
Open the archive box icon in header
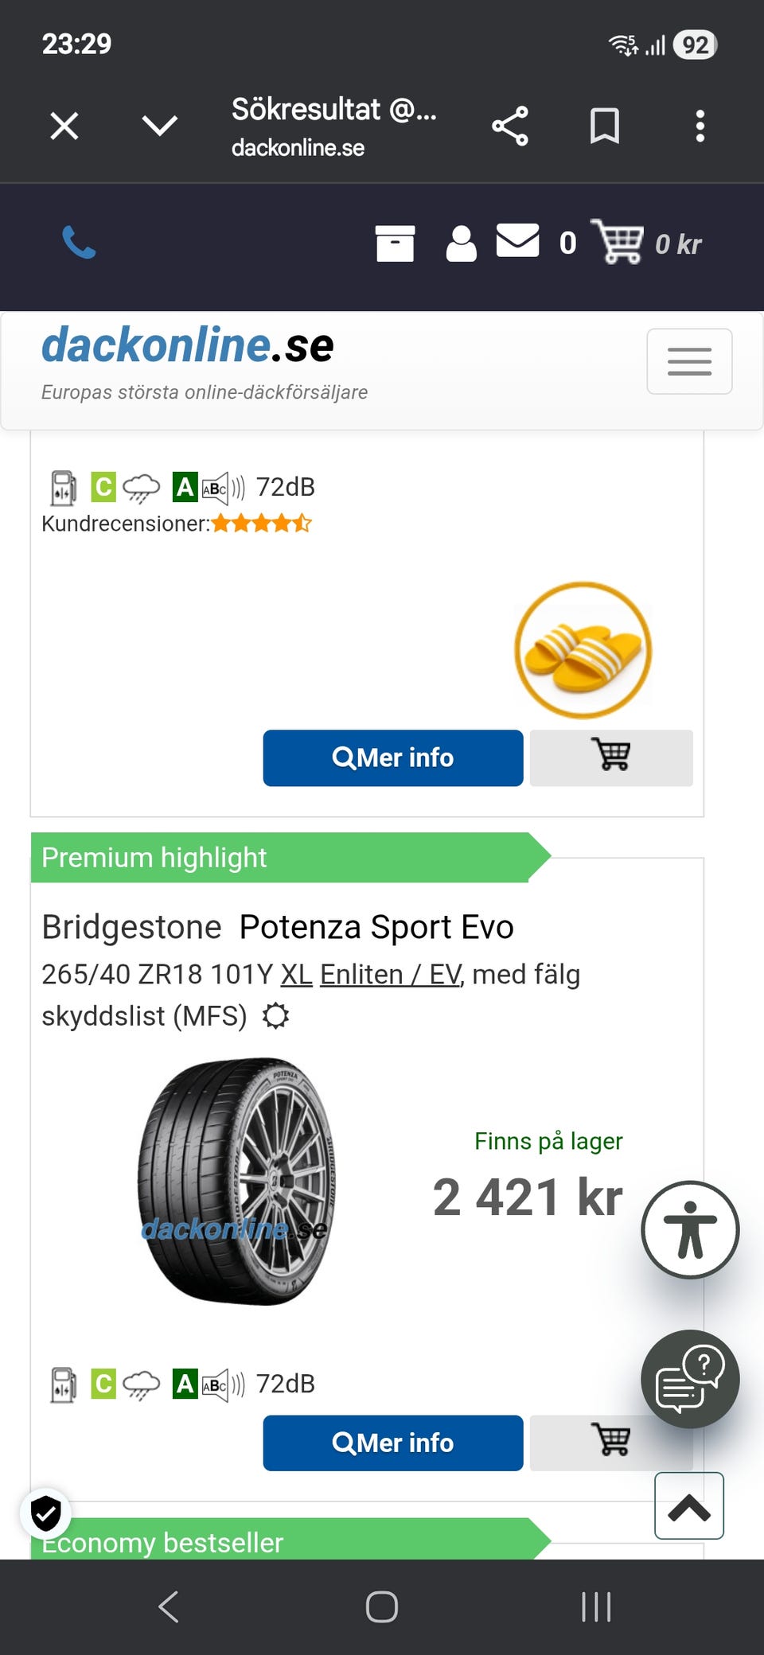[395, 243]
